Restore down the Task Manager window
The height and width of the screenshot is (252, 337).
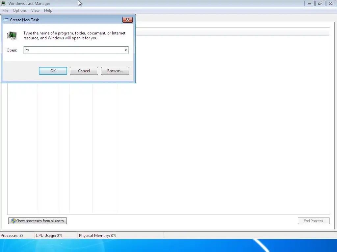[320, 3]
